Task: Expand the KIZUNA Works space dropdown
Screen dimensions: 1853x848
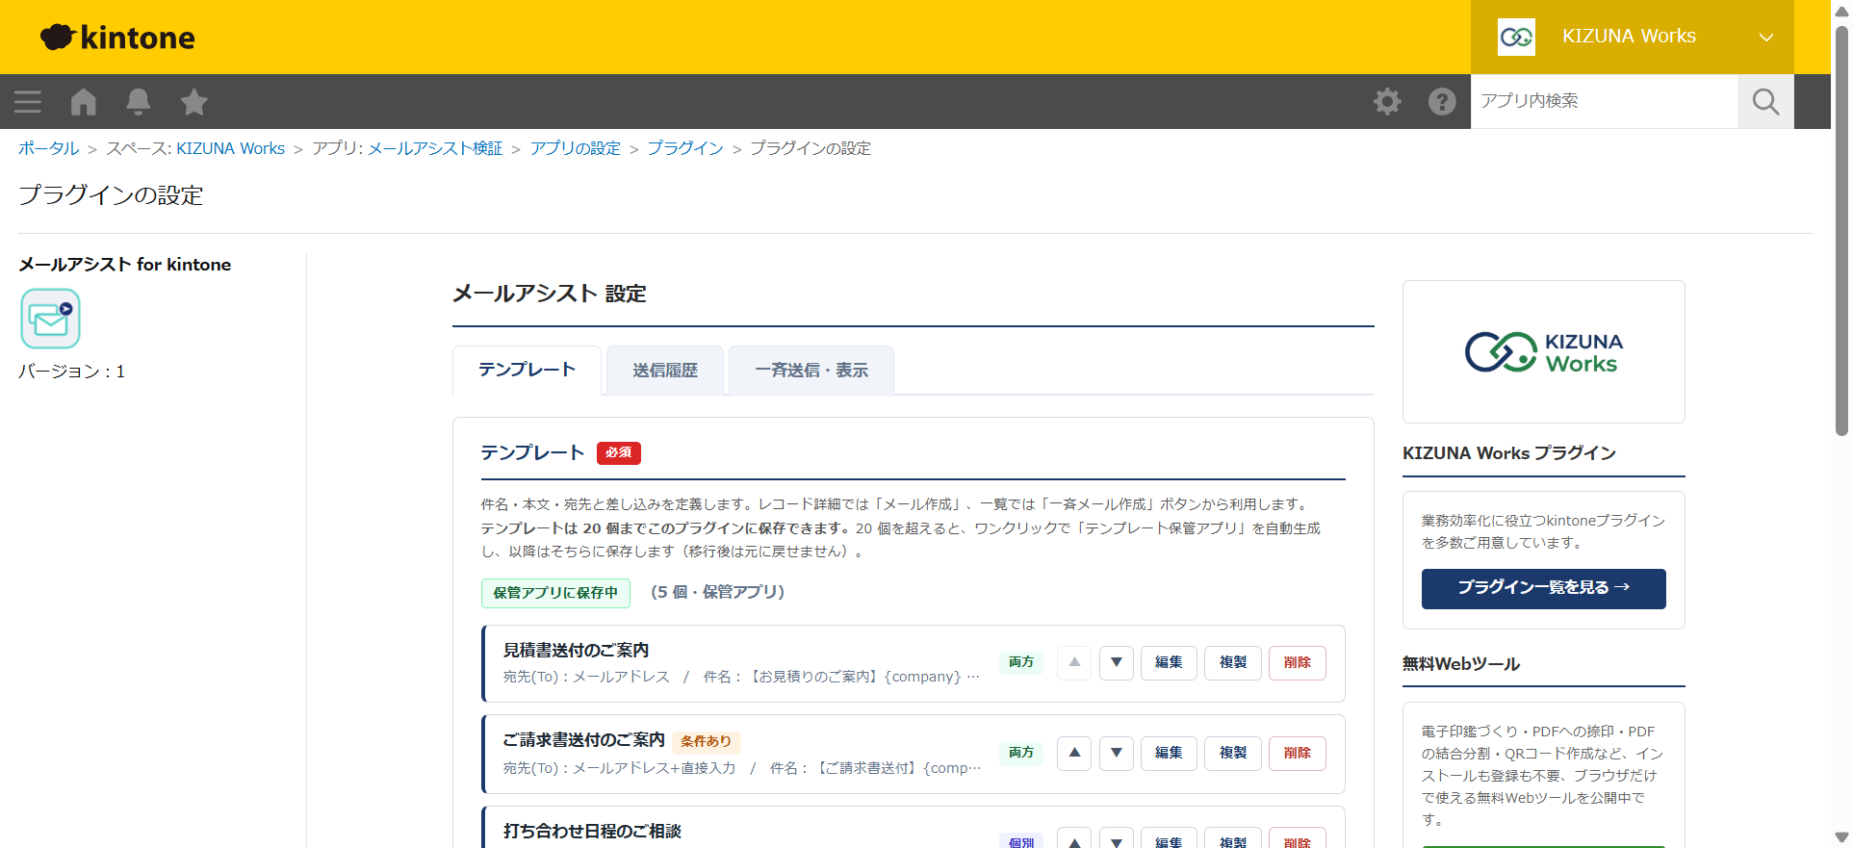Action: click(x=1766, y=38)
